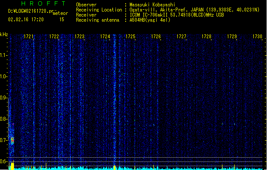Viewport: 267px width, 170px height.
Task: Click the 1728 time marker
Action: (x=207, y=37)
